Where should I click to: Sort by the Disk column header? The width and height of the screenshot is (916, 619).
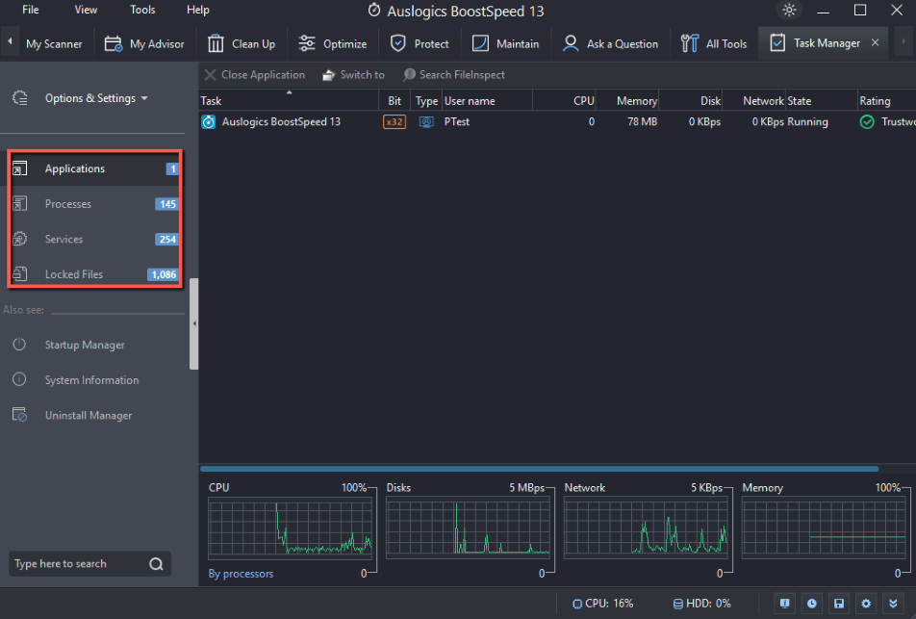[x=691, y=100]
